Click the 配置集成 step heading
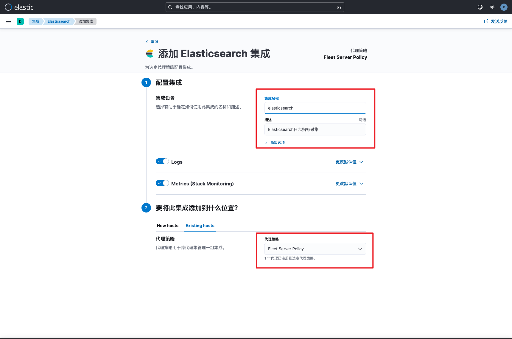Screen dimensions: 512x339 tap(169, 82)
